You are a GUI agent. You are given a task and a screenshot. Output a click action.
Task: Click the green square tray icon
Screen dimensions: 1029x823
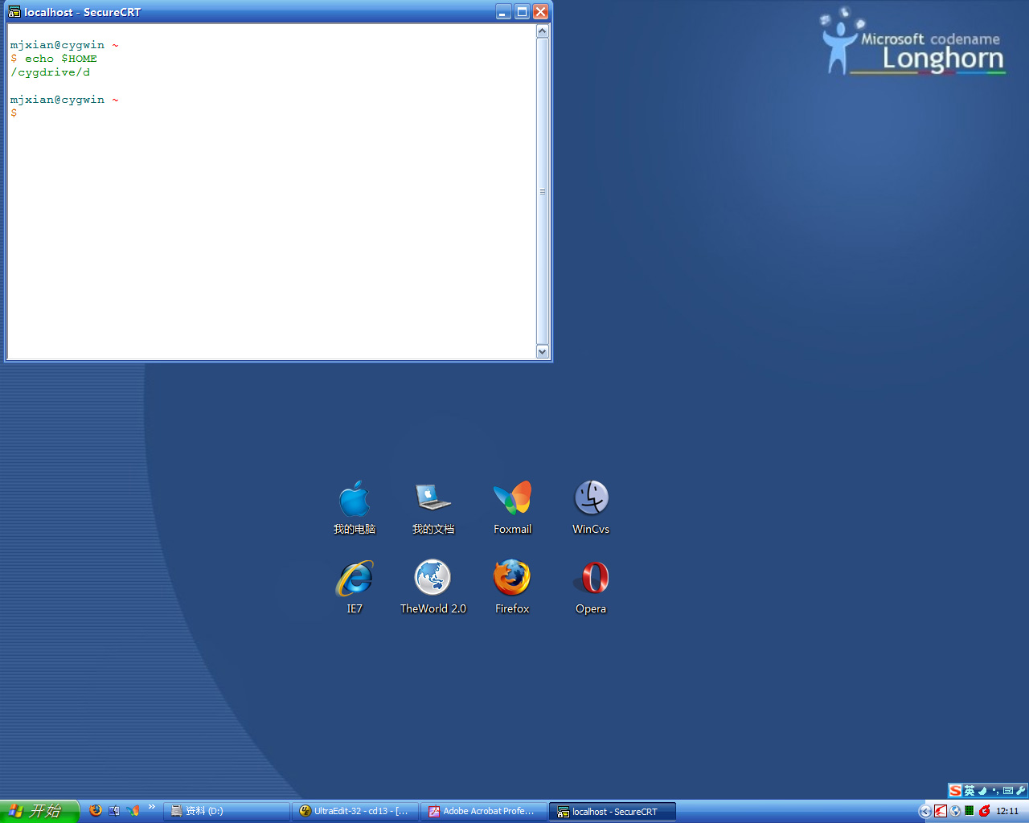(970, 811)
